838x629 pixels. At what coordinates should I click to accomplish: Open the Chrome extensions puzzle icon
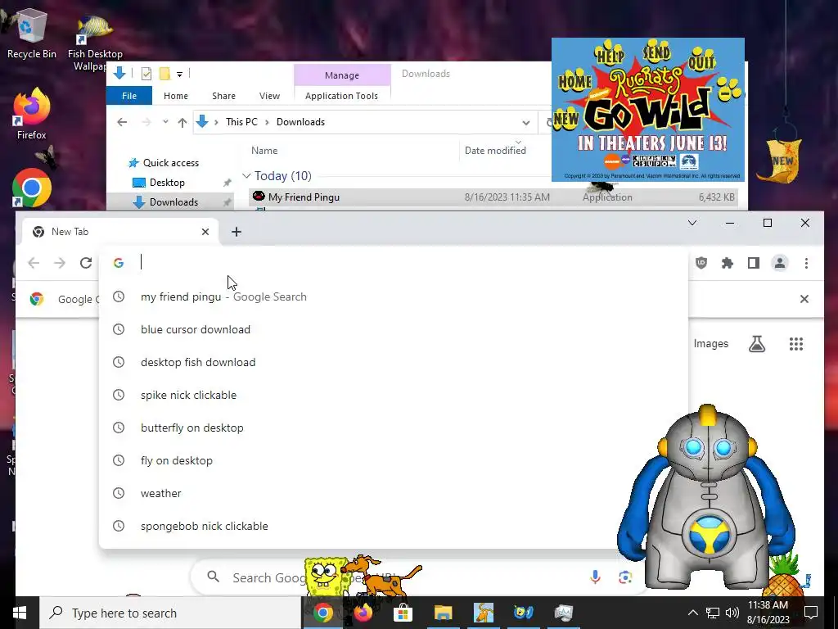click(x=728, y=263)
